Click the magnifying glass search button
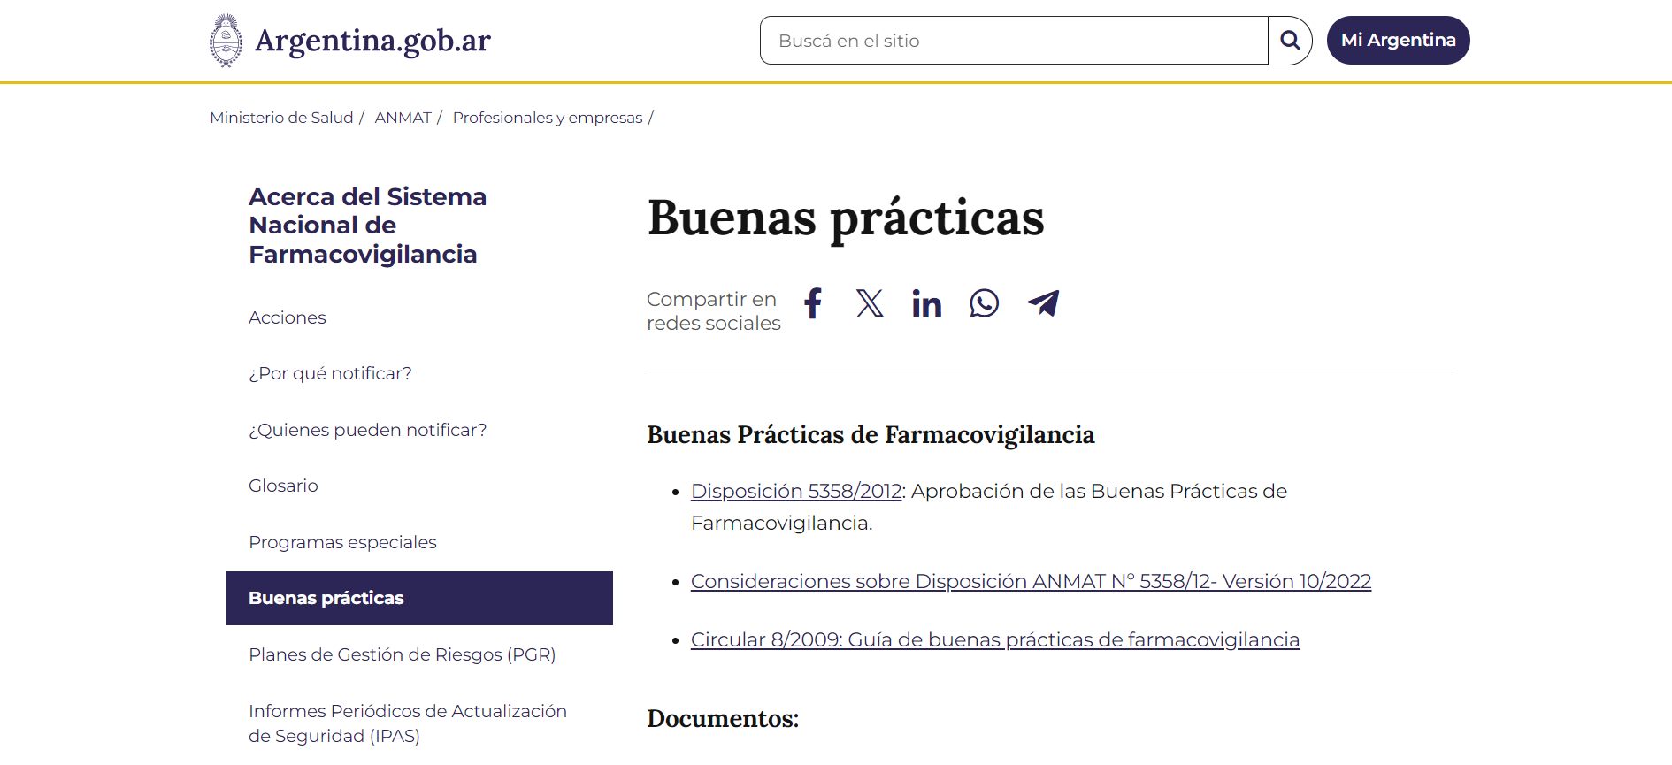The image size is (1672, 765). [x=1290, y=41]
